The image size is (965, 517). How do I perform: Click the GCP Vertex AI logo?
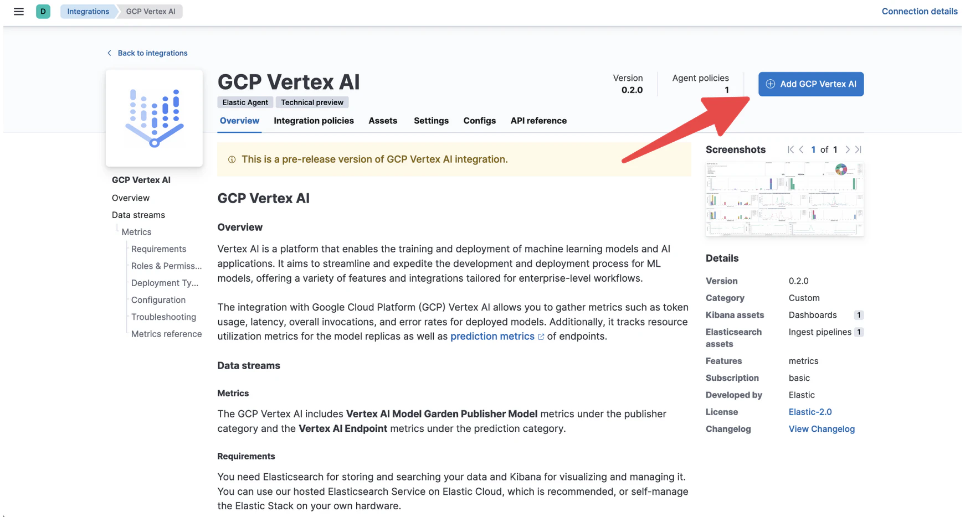(x=154, y=118)
